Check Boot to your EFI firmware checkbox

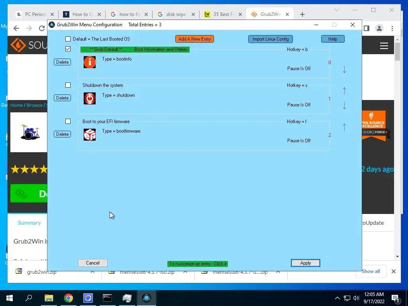click(x=68, y=121)
